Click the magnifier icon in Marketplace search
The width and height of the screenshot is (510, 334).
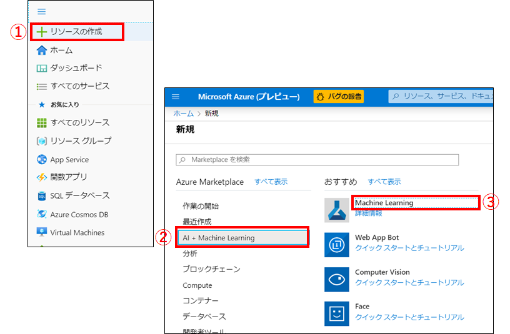[x=182, y=160]
